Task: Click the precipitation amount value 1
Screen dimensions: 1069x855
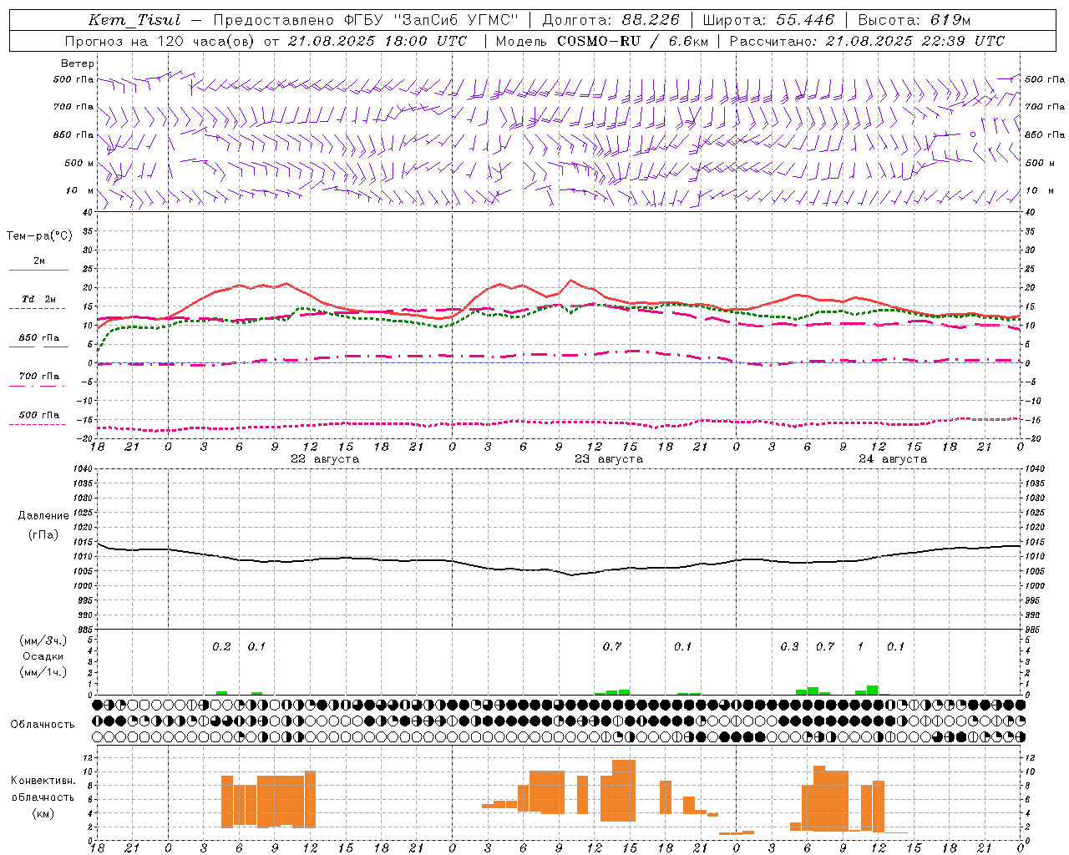Action: pos(860,646)
